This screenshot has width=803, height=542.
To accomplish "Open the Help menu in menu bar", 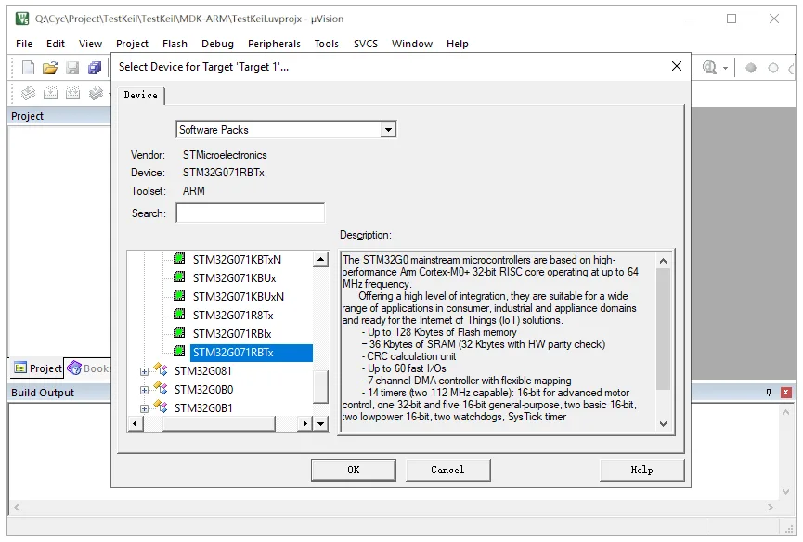I will (458, 44).
